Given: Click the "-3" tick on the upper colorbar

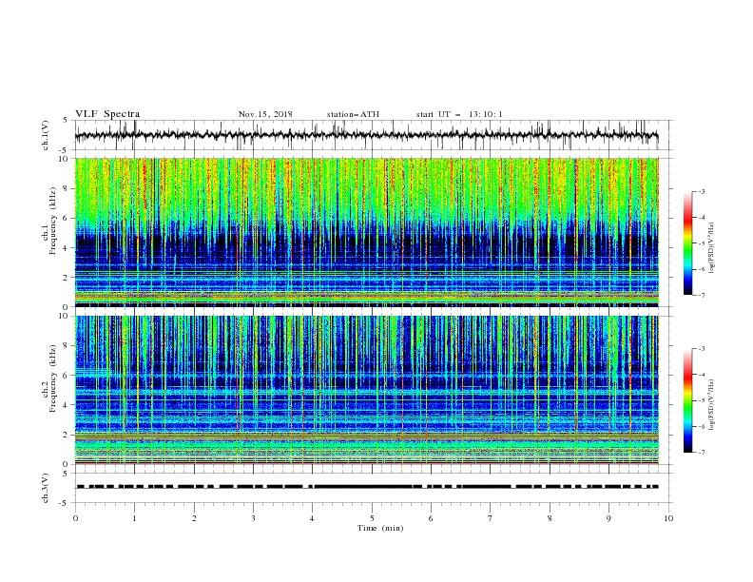Looking at the screenshot, I should [x=701, y=191].
